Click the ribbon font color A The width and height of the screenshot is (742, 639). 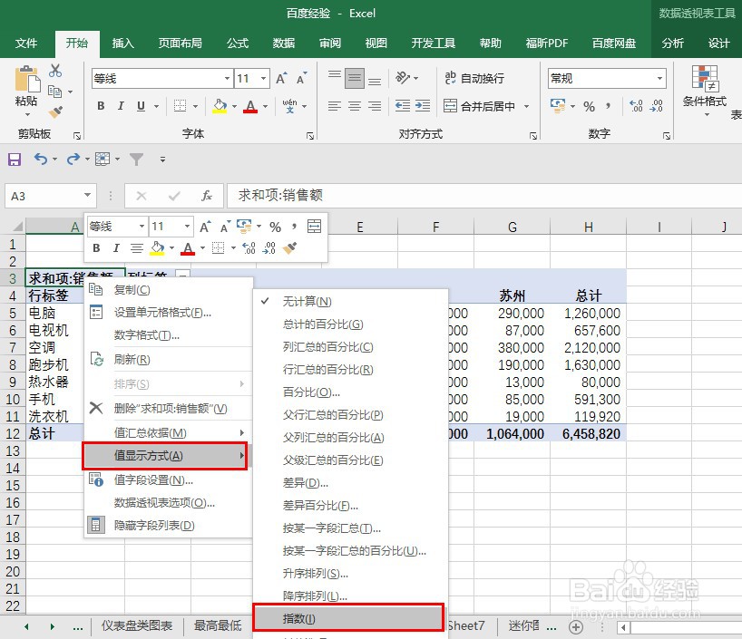[x=250, y=106]
